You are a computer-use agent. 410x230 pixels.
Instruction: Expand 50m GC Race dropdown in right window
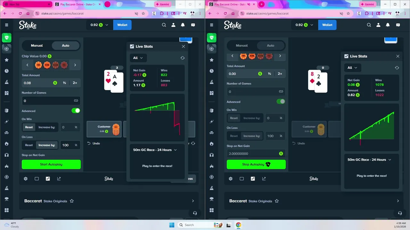point(370,160)
